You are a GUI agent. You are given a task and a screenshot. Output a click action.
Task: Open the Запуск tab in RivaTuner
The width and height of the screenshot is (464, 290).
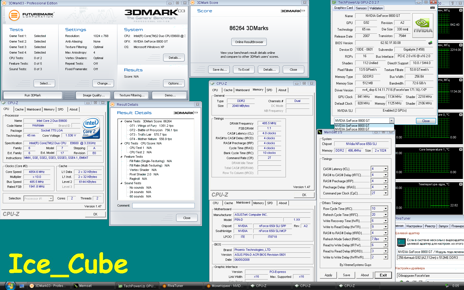[x=443, y=226]
